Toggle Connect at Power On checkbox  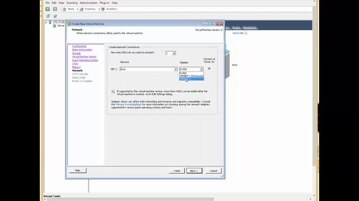[x=209, y=68]
